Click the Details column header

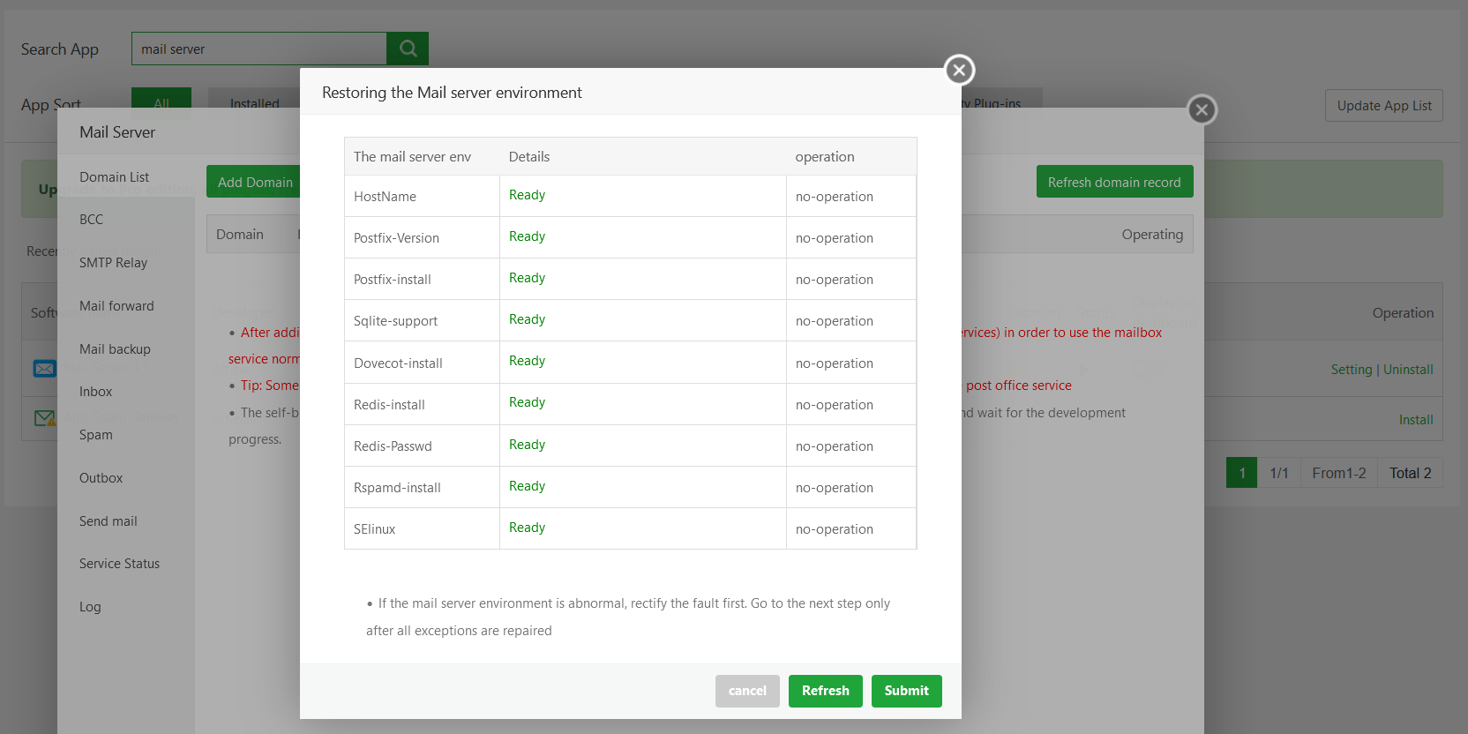[x=529, y=157]
